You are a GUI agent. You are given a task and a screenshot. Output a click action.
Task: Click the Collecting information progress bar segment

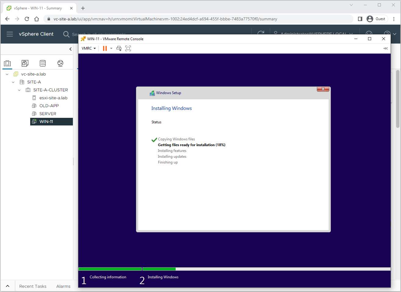(110, 269)
